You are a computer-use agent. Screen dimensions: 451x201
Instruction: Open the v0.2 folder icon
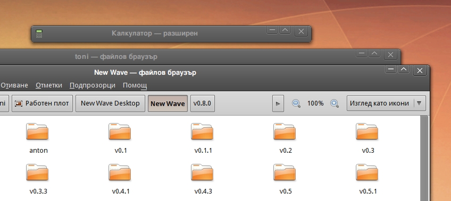(x=285, y=132)
